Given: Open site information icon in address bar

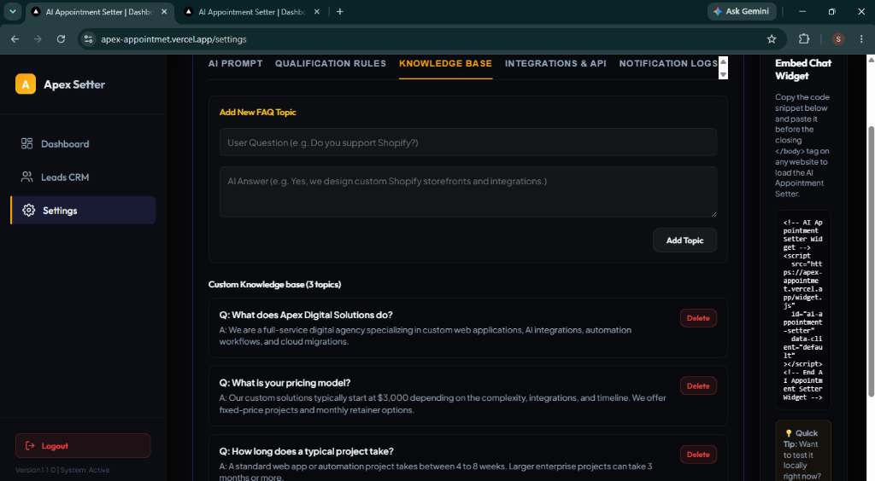Looking at the screenshot, I should point(88,39).
